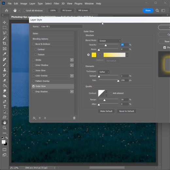Select the Horizontal Type tool
Image resolution: width=170 pixels, height=170 pixels.
pos(5,107)
